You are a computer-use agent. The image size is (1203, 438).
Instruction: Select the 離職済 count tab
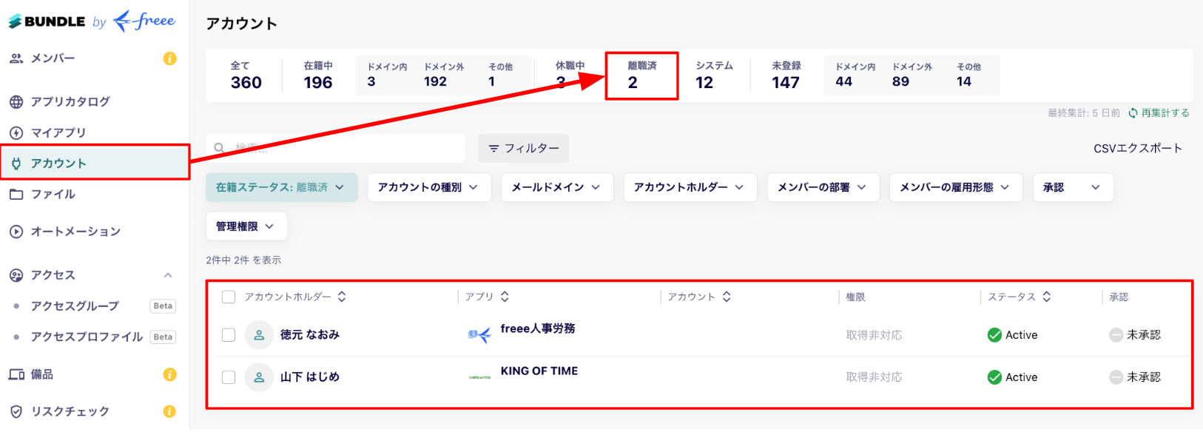pos(641,75)
